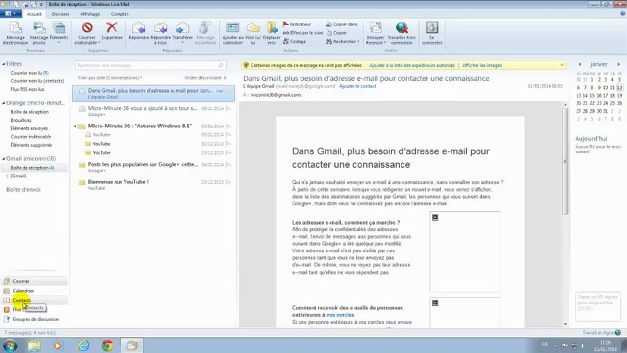Switch to the Dossiers ribbon tab
Screen dimensions: 627x353
[x=61, y=14]
